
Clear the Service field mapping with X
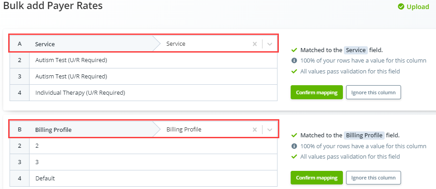point(255,44)
